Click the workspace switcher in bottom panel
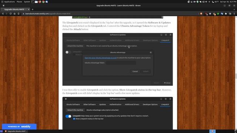The image size is (237, 133). pos(212,132)
